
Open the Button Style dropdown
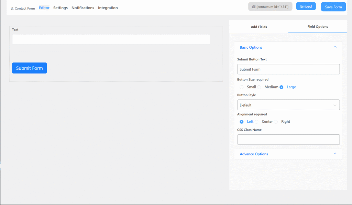(288, 105)
